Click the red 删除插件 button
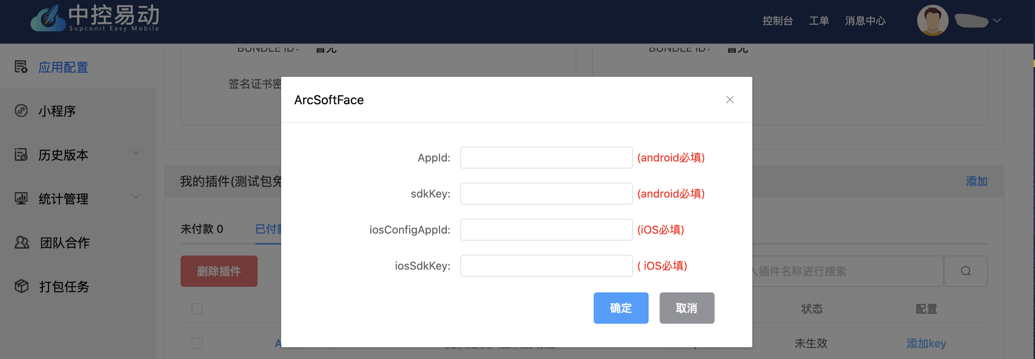 [x=219, y=271]
